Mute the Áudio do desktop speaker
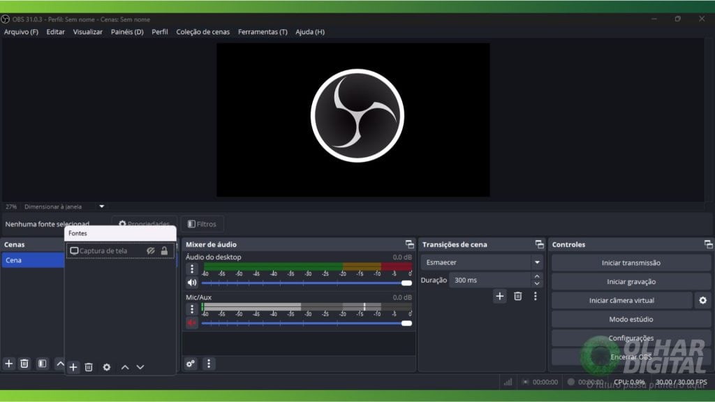The width and height of the screenshot is (715, 402). tap(192, 283)
